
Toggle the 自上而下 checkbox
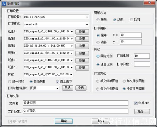tap(57, 82)
